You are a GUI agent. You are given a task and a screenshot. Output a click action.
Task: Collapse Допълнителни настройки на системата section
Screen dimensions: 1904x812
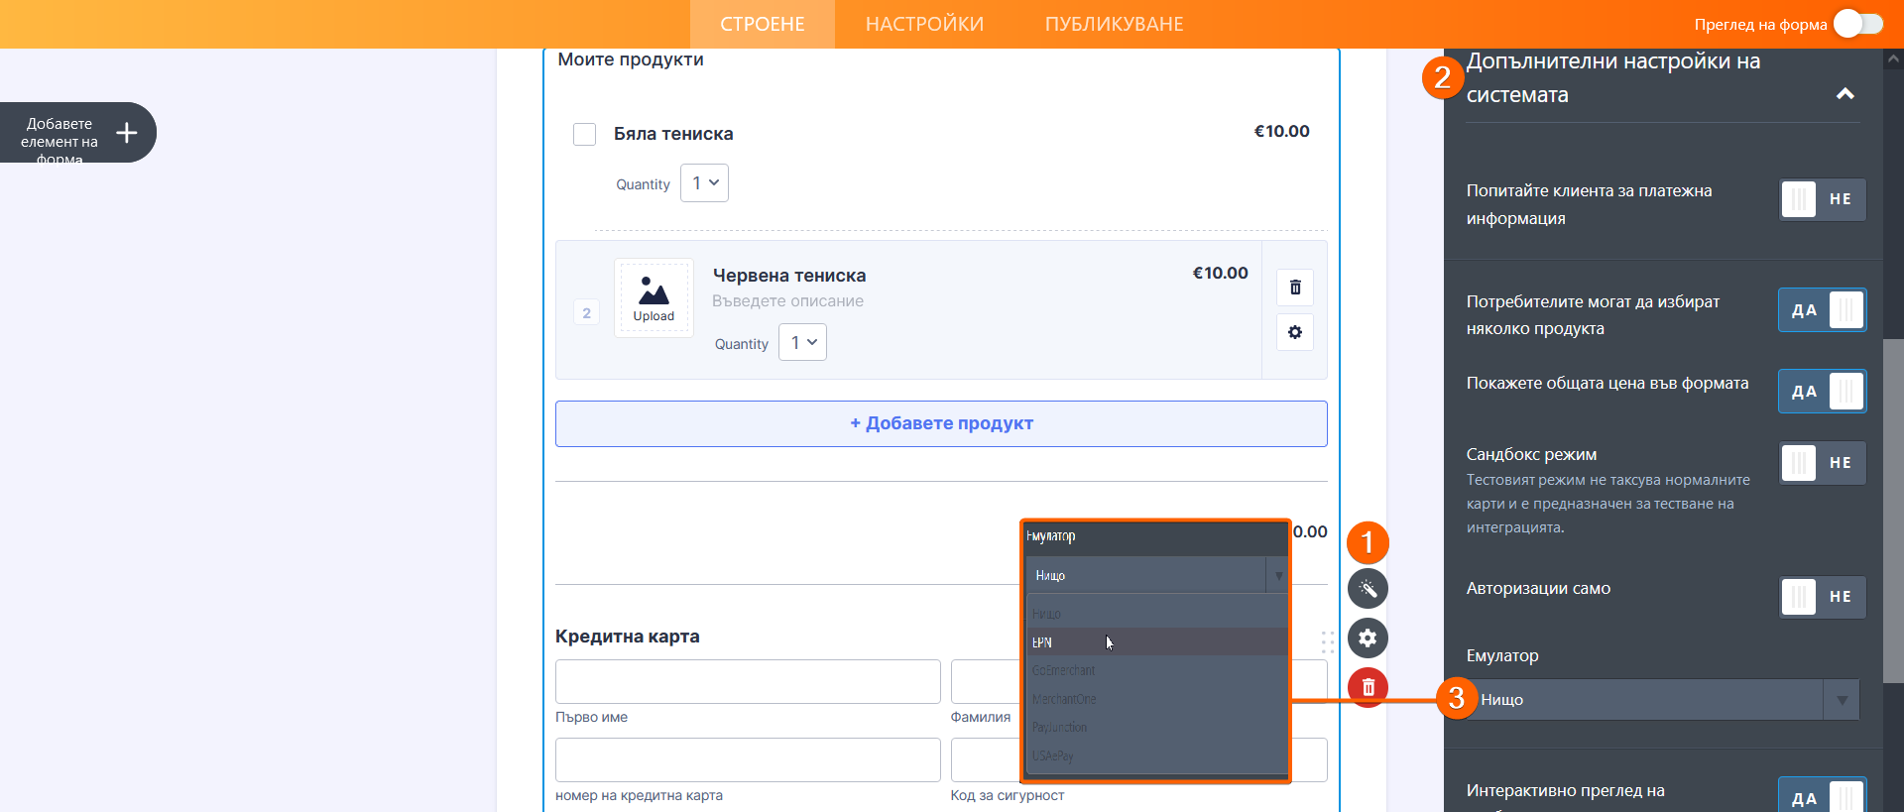pos(1844,94)
